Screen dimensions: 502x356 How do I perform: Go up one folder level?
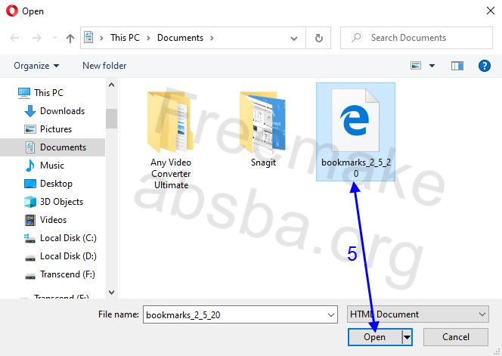coord(70,38)
